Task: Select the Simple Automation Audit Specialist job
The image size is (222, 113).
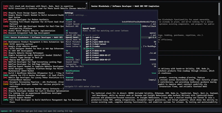Action: click(32, 55)
